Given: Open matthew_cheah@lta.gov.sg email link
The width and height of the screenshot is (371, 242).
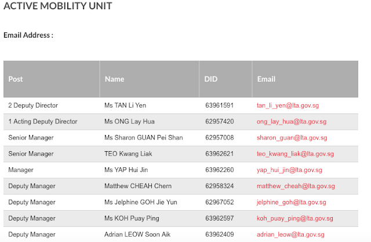Looking at the screenshot, I should pyautogui.click(x=296, y=186).
